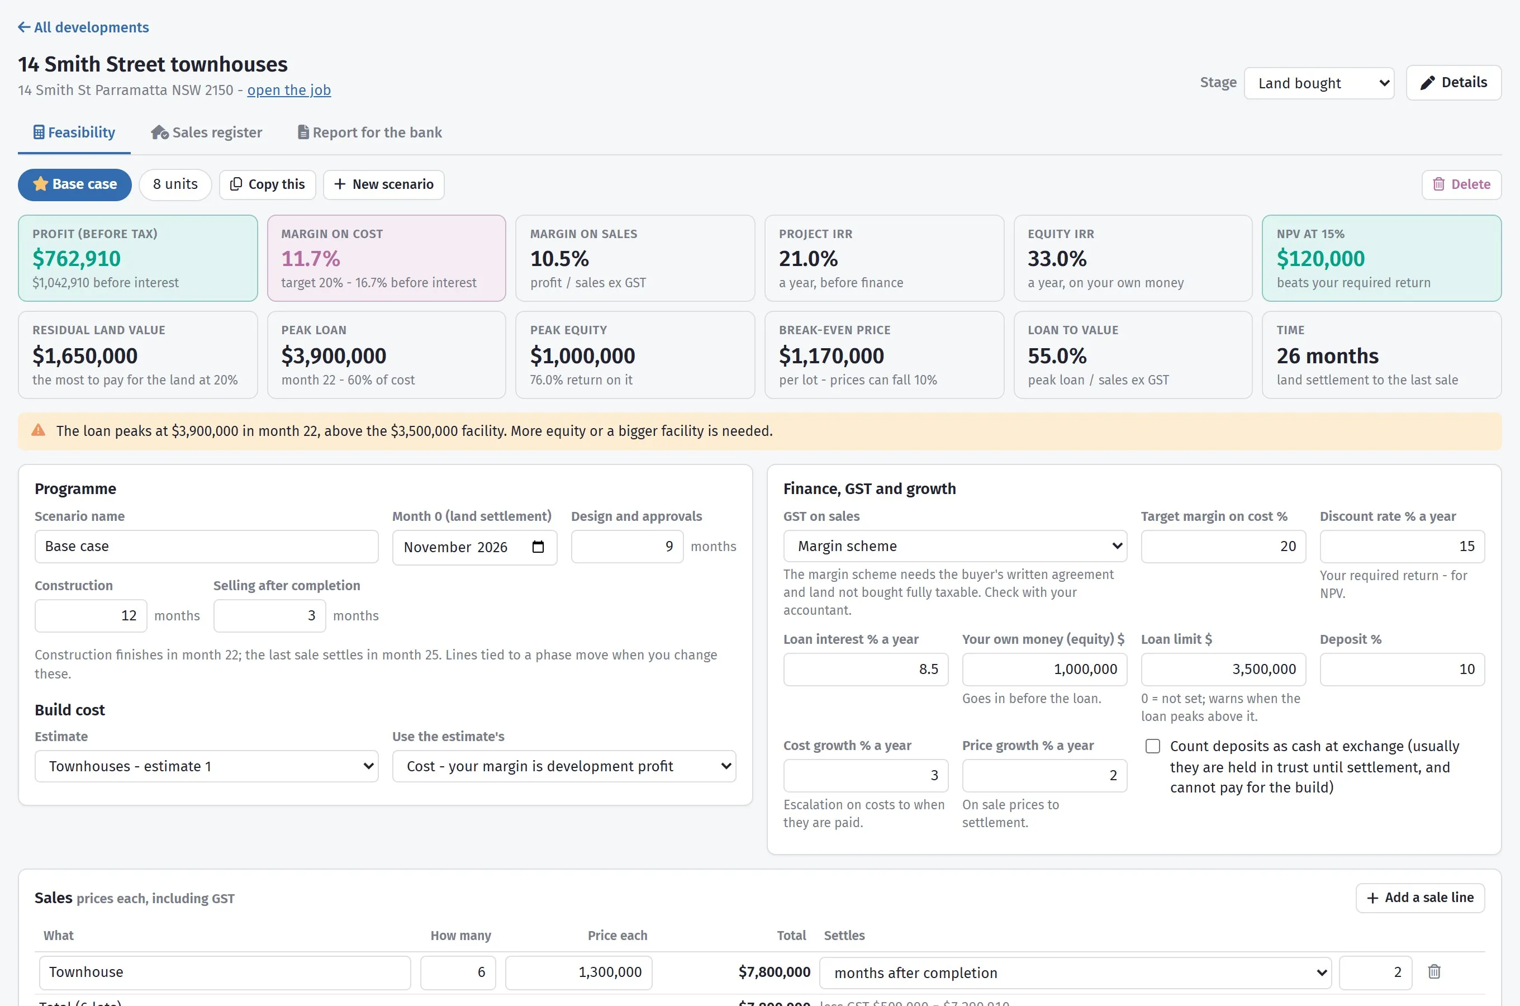Click the calculator icon on Feasibility tab
This screenshot has height=1006, width=1520.
39,132
